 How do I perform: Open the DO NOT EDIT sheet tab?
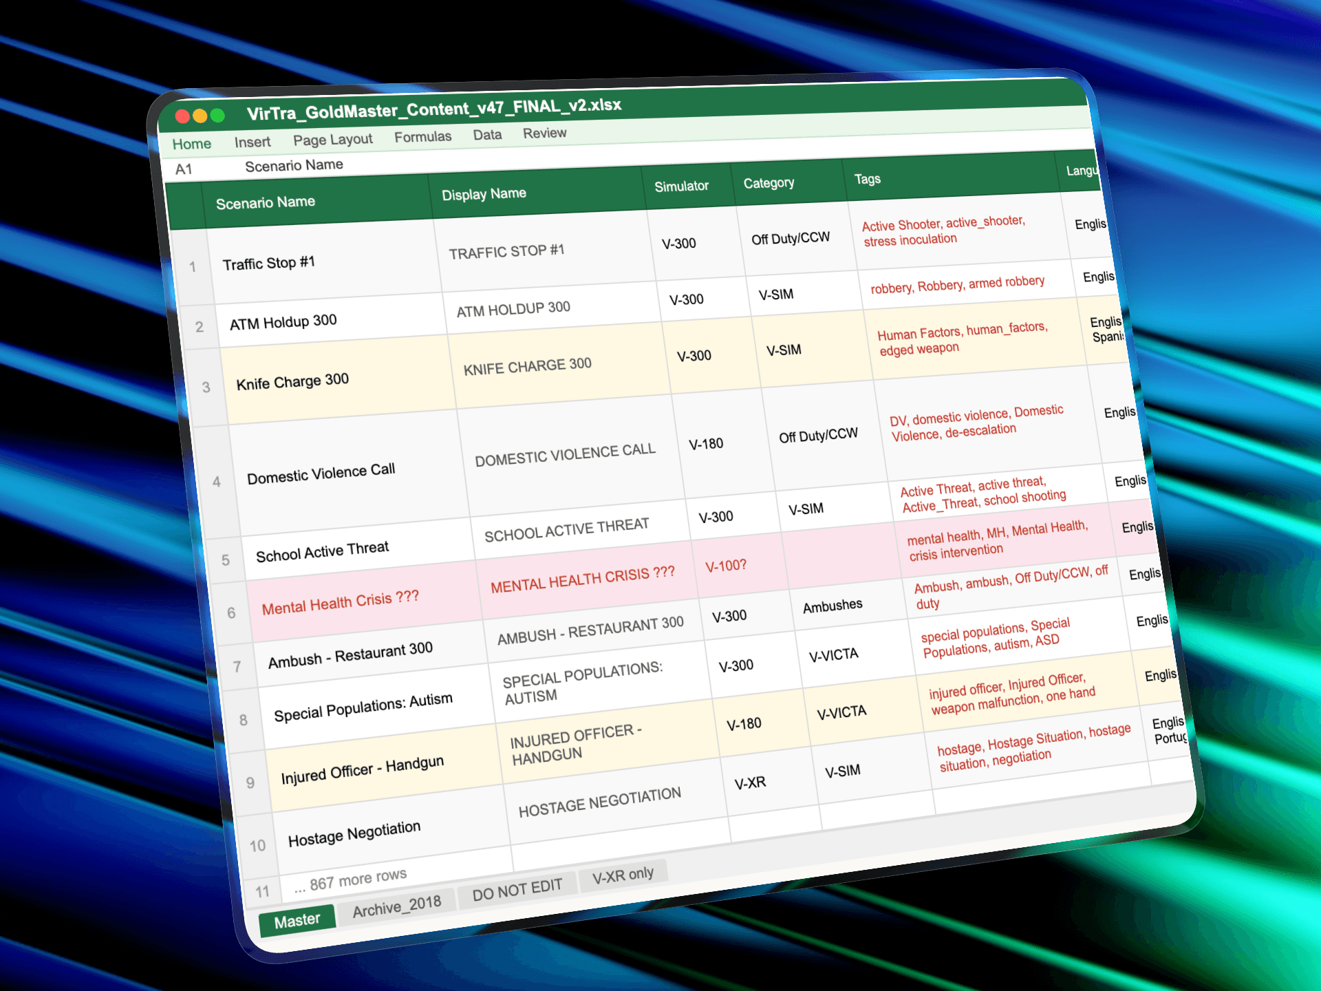(x=517, y=890)
